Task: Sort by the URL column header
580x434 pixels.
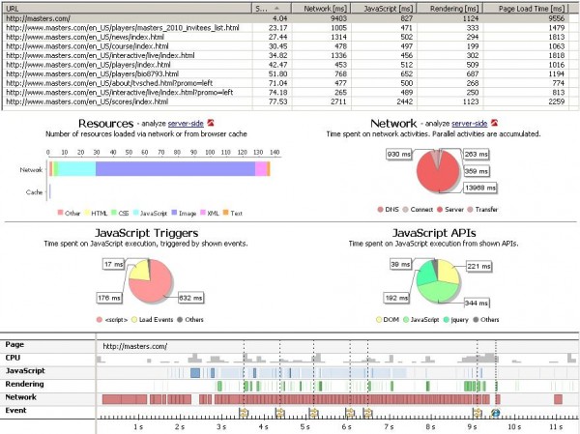Action: pos(128,8)
